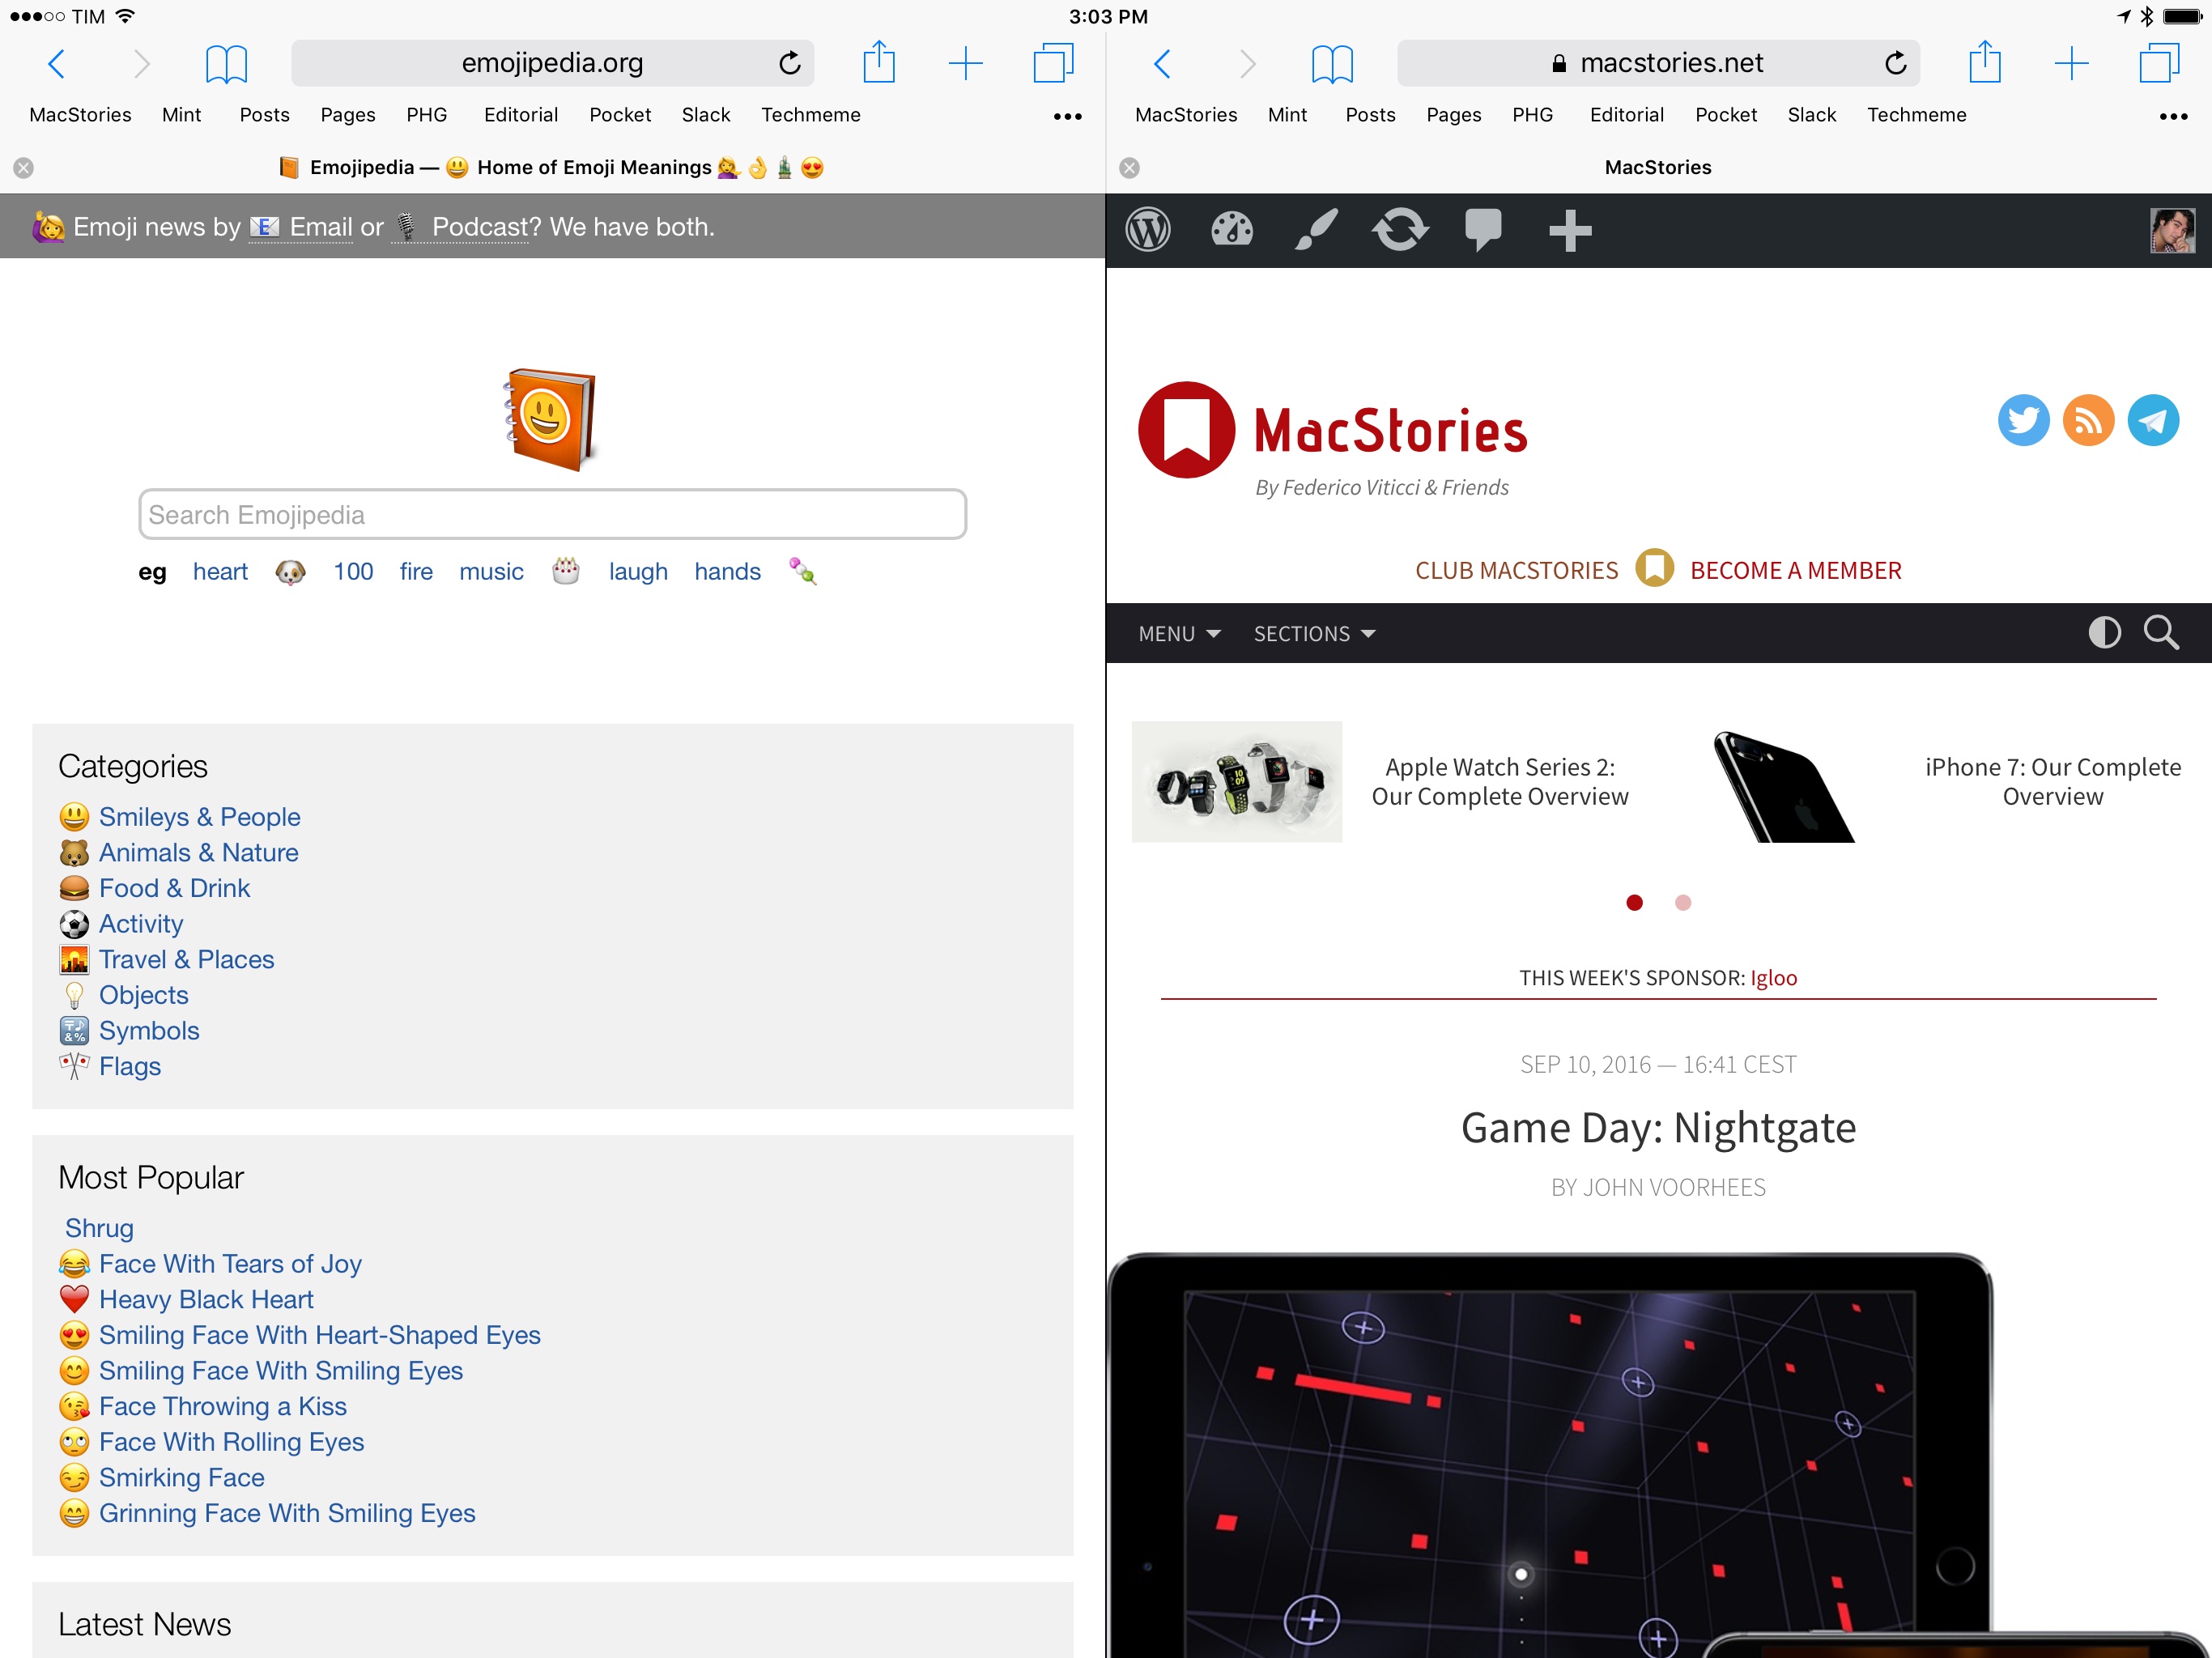Open Travel & Places category
Viewport: 2212px width, 1658px height.
pyautogui.click(x=186, y=960)
